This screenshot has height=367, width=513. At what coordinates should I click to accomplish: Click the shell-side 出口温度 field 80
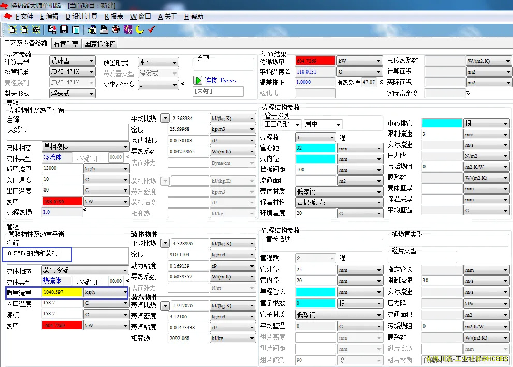pyautogui.click(x=62, y=190)
